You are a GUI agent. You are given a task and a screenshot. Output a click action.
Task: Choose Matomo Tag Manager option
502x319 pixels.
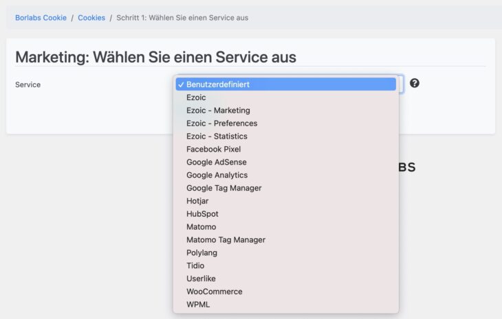coord(285,240)
